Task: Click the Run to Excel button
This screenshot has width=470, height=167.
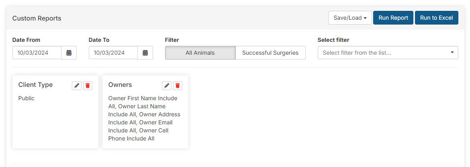Action: pyautogui.click(x=436, y=18)
